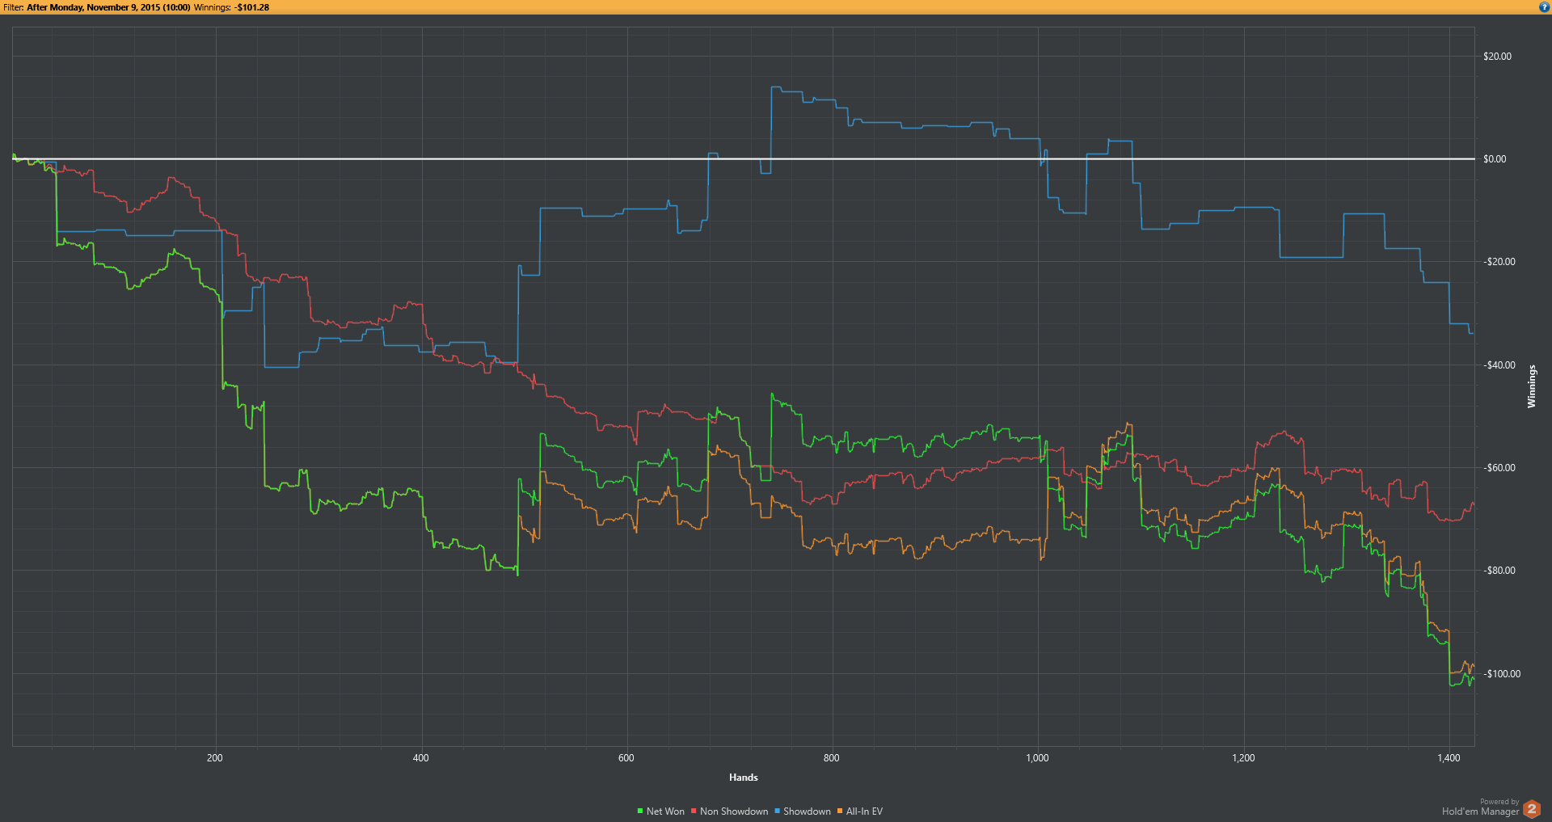Click the "-$20.00" y-axis label
The width and height of the screenshot is (1552, 822).
click(x=1499, y=262)
